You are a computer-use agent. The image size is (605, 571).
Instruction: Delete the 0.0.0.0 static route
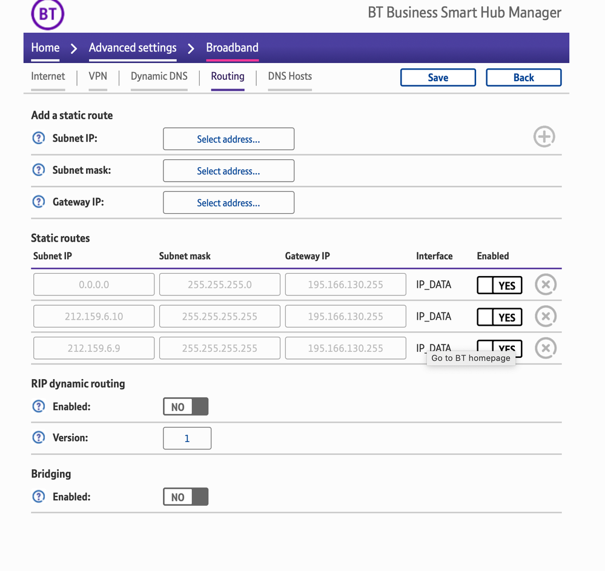point(545,285)
